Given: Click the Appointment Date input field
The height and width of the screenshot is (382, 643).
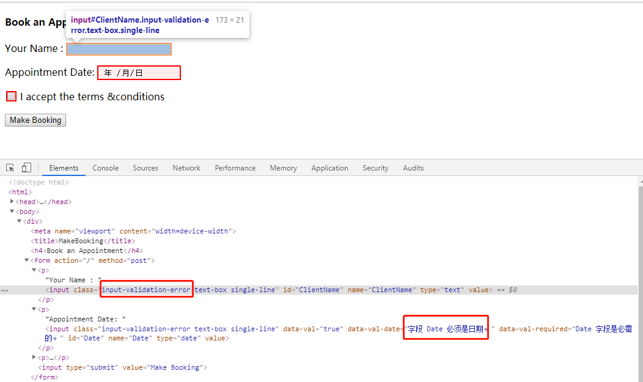Looking at the screenshot, I should click(139, 73).
